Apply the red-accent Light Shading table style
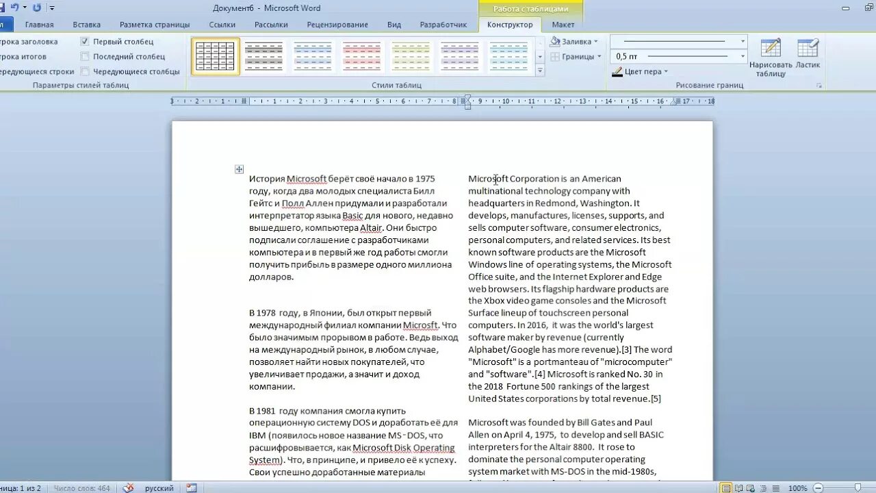This screenshot has height=493, width=876. click(361, 56)
